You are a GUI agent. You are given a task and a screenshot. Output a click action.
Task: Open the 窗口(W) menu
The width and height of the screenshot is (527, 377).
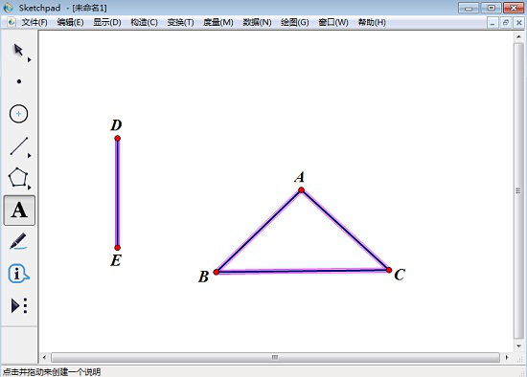coord(333,23)
